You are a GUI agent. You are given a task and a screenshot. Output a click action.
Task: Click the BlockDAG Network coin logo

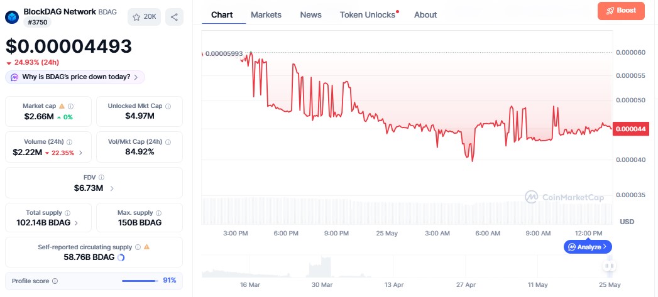click(12, 17)
